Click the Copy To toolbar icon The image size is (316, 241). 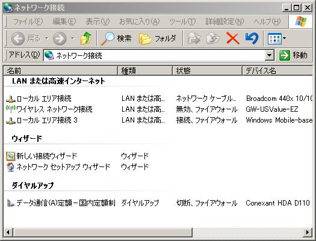click(x=213, y=38)
